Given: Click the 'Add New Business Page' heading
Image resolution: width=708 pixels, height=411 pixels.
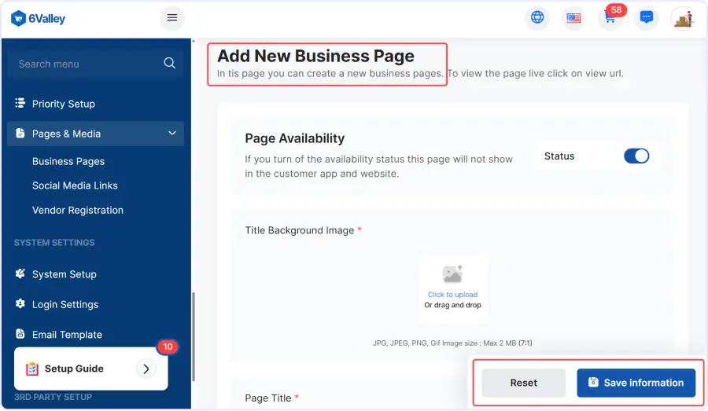Looking at the screenshot, I should [x=315, y=56].
